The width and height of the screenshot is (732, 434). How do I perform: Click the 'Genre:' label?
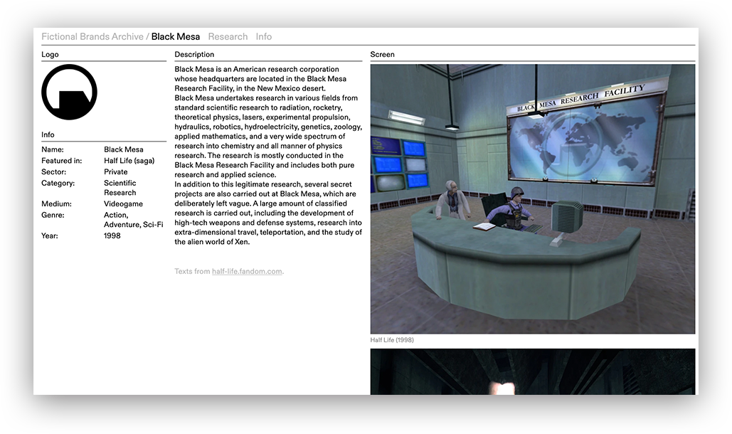tap(53, 215)
